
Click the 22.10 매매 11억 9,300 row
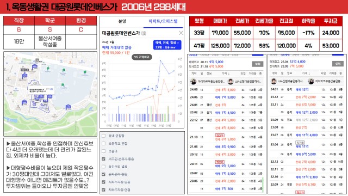coord(307,177)
